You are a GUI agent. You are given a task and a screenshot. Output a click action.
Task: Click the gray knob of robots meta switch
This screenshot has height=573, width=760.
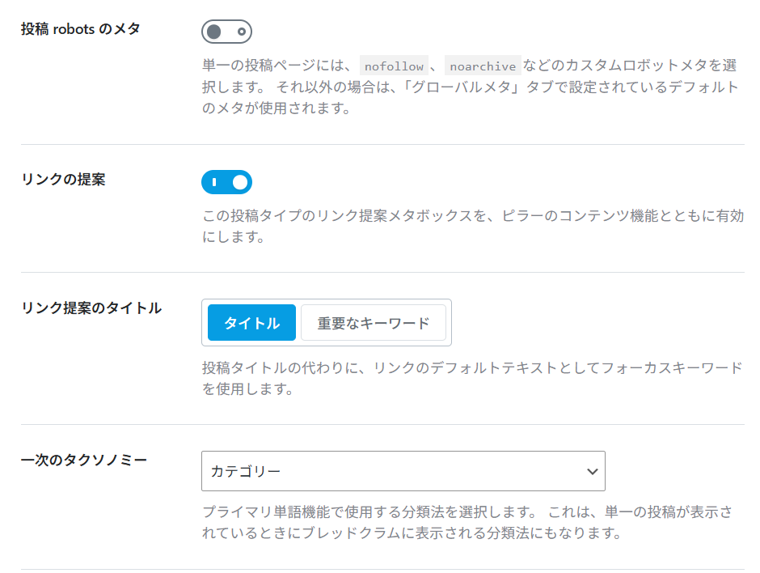pos(214,32)
